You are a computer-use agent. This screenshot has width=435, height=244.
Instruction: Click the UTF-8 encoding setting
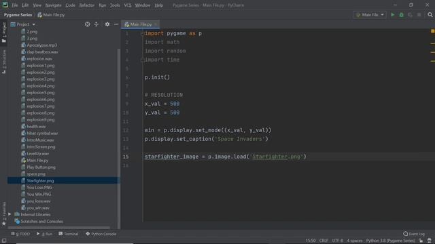[x=337, y=241]
